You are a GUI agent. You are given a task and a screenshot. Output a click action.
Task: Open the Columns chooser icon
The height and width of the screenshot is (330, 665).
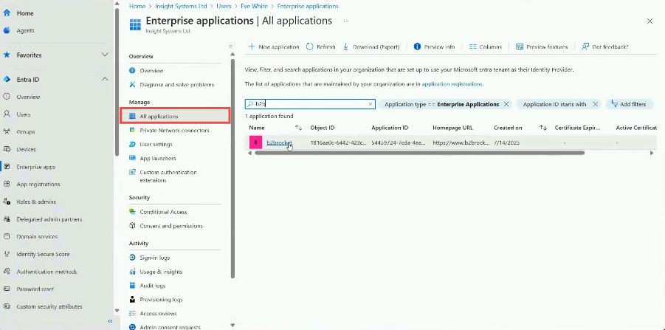(472, 47)
